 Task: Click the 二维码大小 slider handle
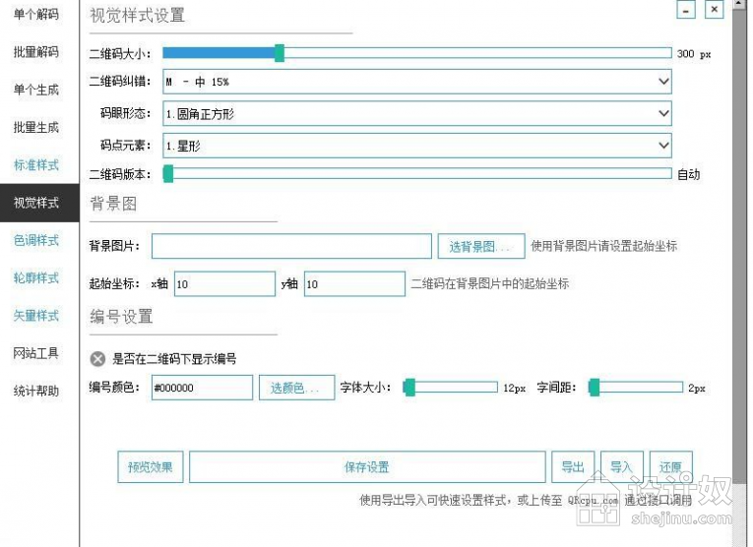click(280, 53)
